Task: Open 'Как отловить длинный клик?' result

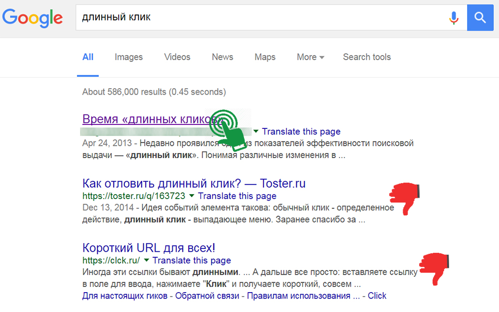Action: pyautogui.click(x=194, y=183)
